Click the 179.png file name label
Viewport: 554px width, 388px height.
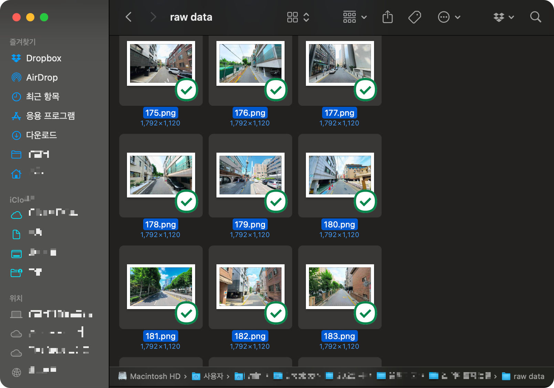tap(250, 224)
